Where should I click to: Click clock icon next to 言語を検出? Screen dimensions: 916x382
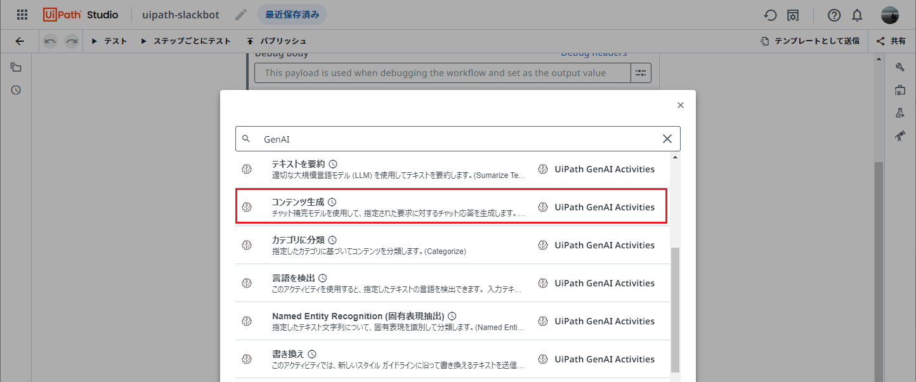322,278
